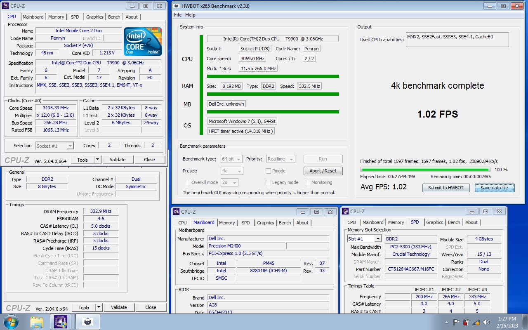528x330 pixels.
Task: Click the Abort / Reset button
Action: pyautogui.click(x=323, y=171)
